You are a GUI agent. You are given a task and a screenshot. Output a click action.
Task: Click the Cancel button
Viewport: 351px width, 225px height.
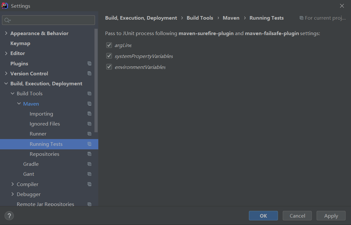(x=297, y=216)
